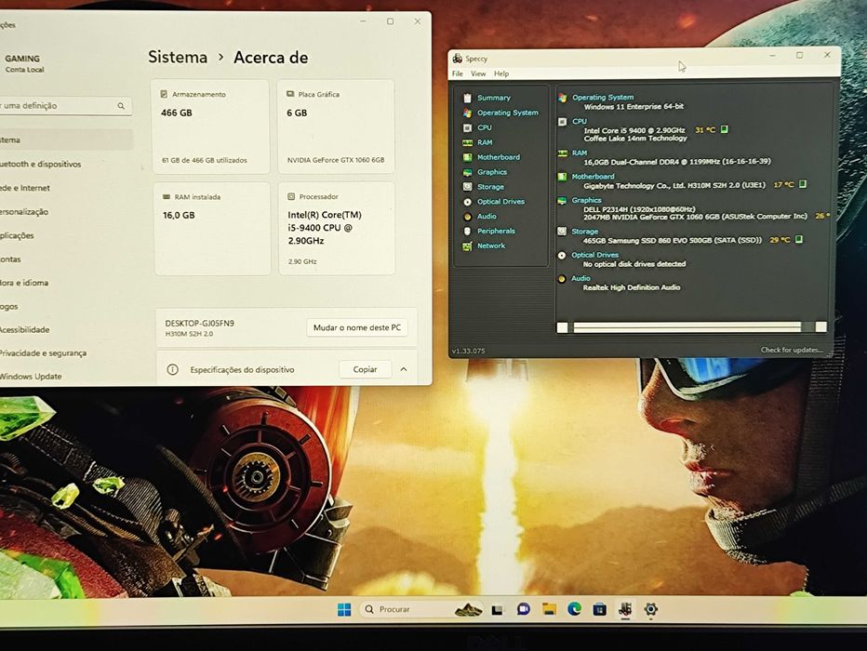The image size is (867, 651).
Task: Click the GAMING Conta Local account header
Action: pyautogui.click(x=24, y=63)
